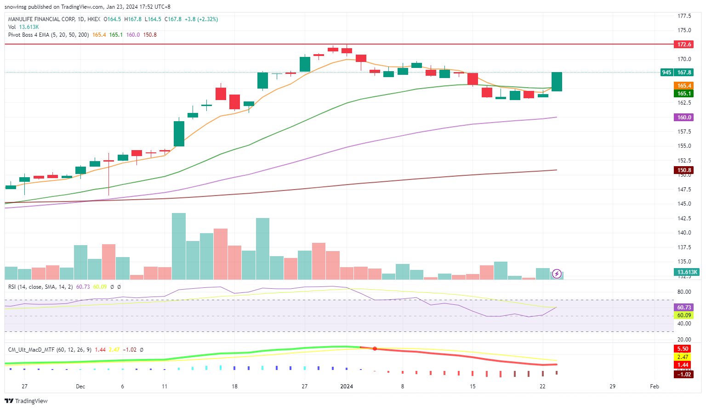Viewport: 706px width, 409px height.
Task: Click the Vol 13.613K legend label
Action: (23, 27)
